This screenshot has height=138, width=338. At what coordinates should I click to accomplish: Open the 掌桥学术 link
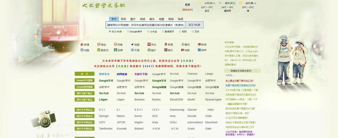tap(104, 74)
